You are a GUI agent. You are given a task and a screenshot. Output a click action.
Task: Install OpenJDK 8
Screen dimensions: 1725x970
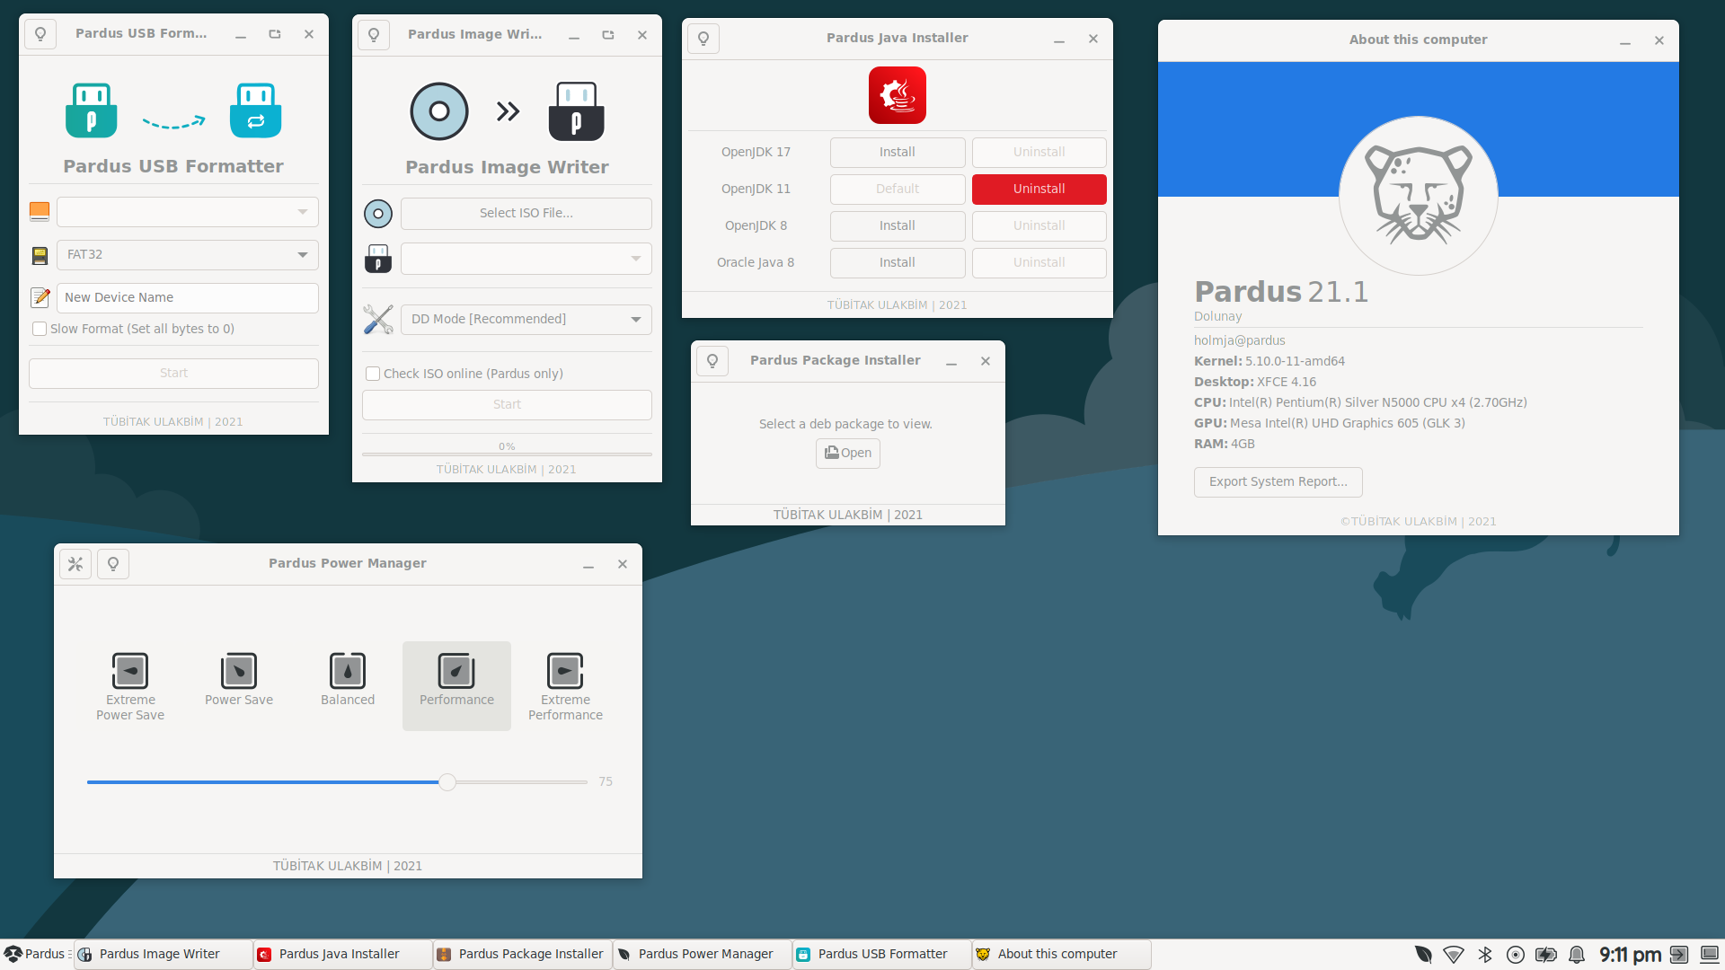(898, 226)
